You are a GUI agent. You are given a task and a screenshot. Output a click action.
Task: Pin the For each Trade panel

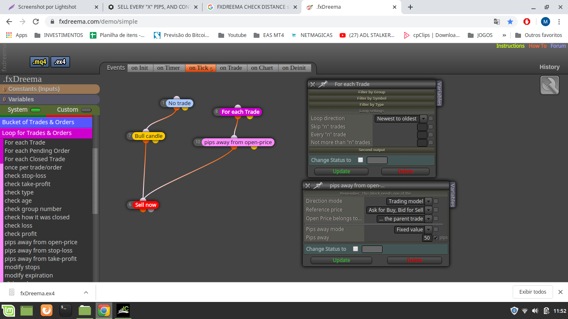[323, 84]
